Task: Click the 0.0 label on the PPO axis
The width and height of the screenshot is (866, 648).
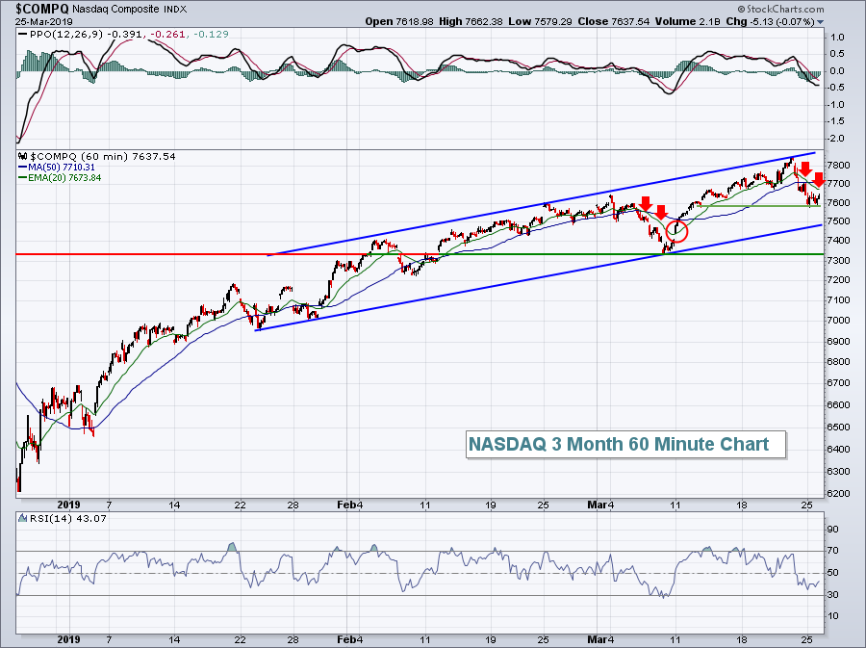Action: [x=837, y=70]
